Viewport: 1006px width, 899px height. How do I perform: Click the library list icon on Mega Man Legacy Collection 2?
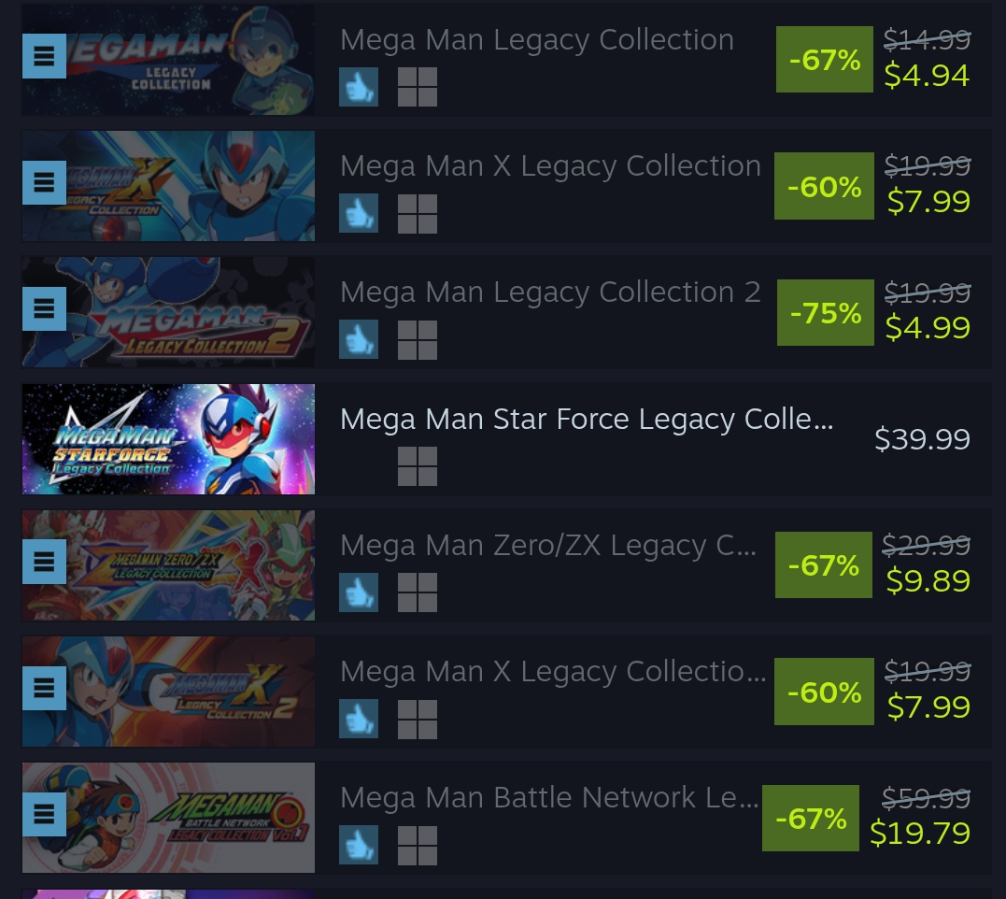[x=44, y=308]
